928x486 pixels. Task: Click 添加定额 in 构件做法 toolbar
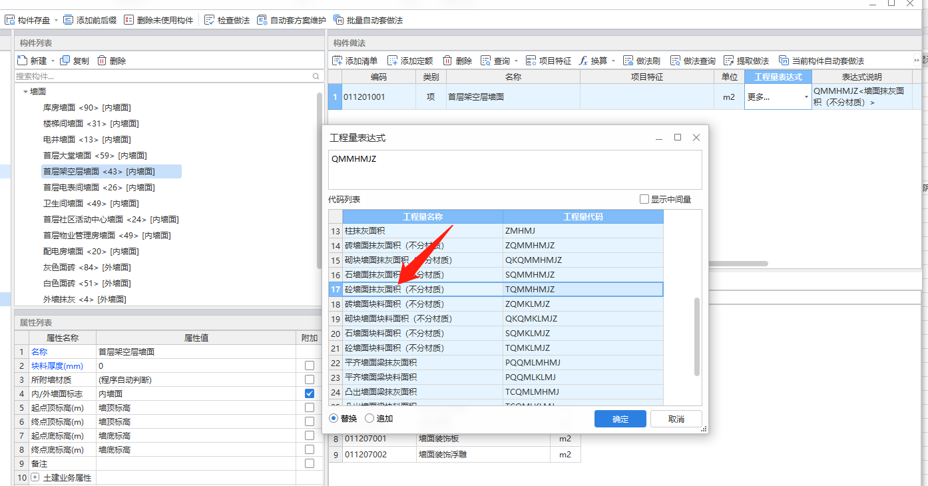(410, 61)
